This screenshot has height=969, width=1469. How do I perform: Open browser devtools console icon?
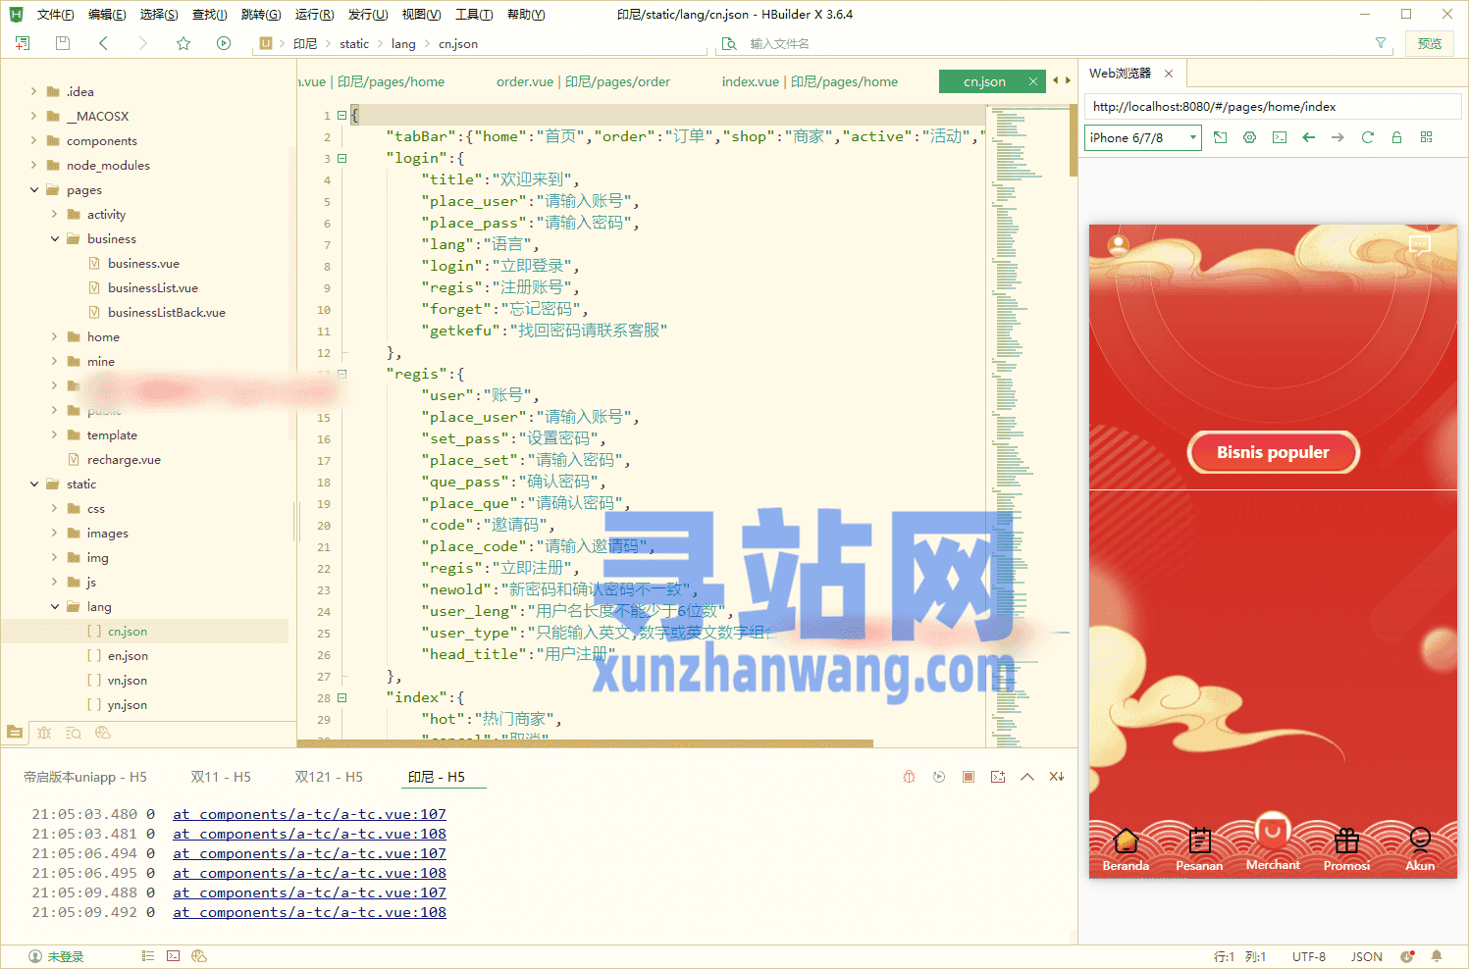click(1280, 137)
